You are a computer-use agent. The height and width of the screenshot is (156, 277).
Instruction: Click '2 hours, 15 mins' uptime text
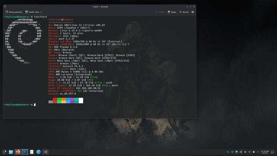71,33
